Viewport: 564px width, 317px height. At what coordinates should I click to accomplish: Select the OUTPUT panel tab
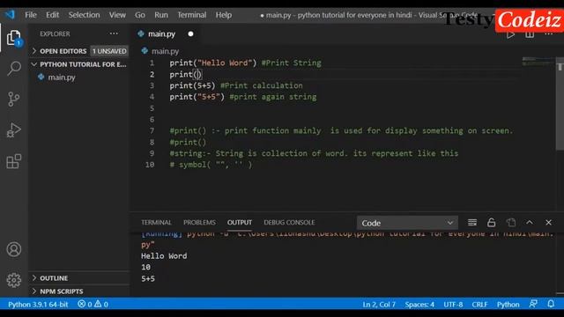[x=240, y=223]
